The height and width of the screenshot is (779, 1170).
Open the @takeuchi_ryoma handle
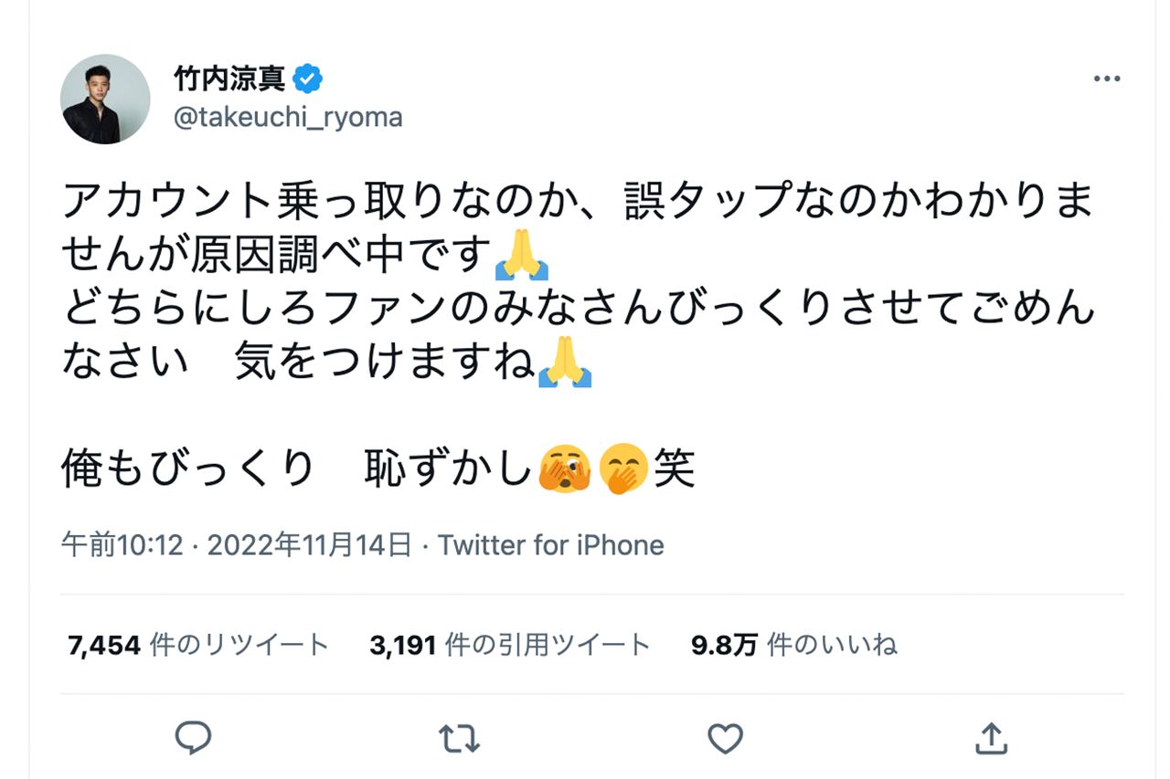pyautogui.click(x=287, y=117)
